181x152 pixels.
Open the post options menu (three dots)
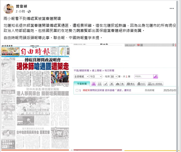172,8
